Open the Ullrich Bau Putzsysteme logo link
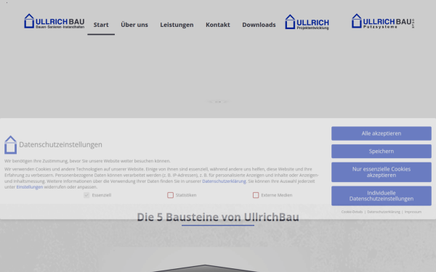 coord(383,21)
